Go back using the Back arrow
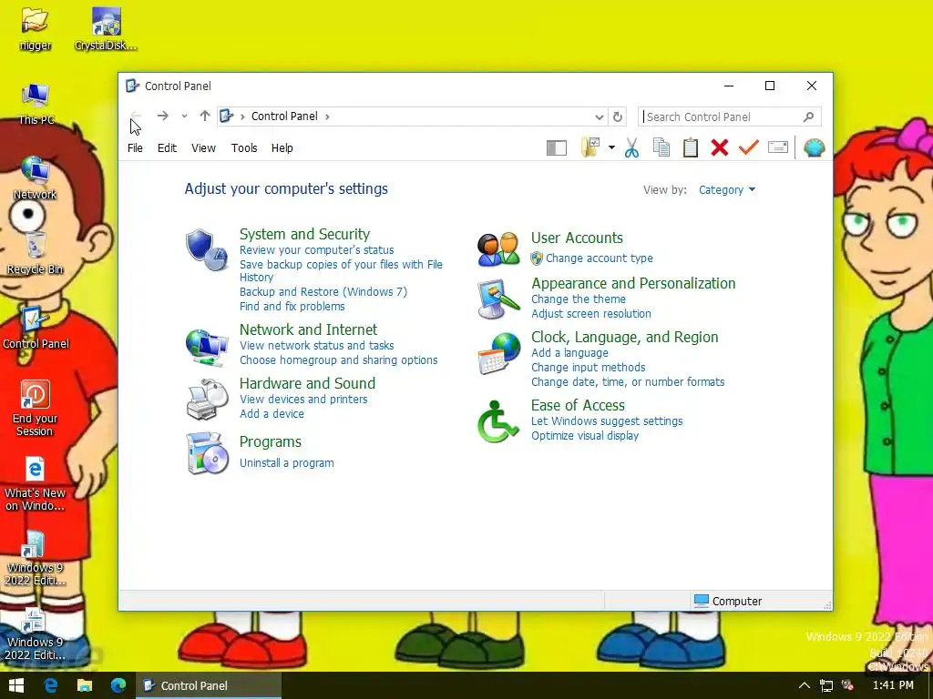Image resolution: width=933 pixels, height=699 pixels. click(x=137, y=116)
